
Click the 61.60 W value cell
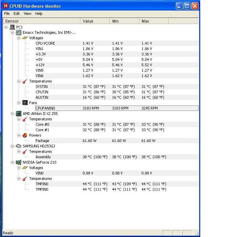click(x=90, y=141)
